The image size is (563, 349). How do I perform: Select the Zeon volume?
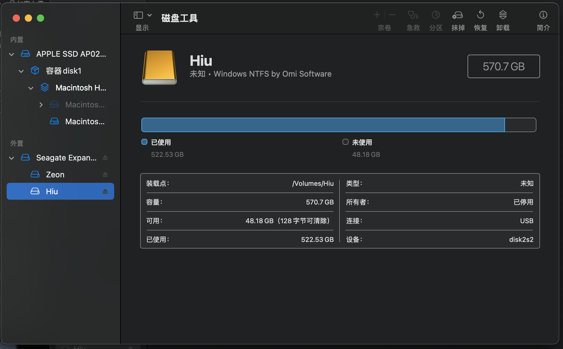55,175
